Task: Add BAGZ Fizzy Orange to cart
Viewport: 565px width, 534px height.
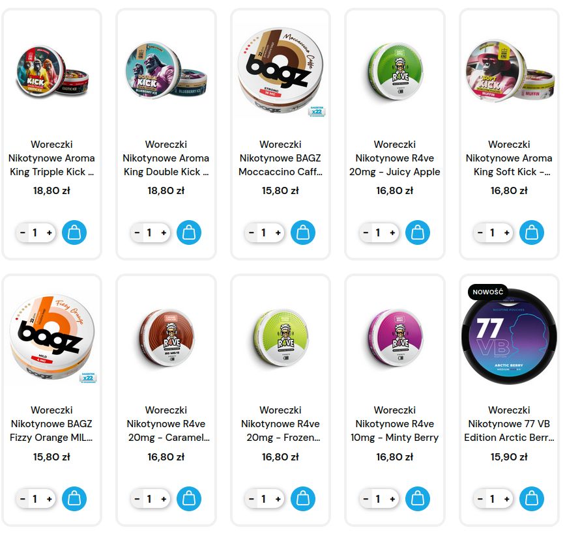Action: coord(74,499)
